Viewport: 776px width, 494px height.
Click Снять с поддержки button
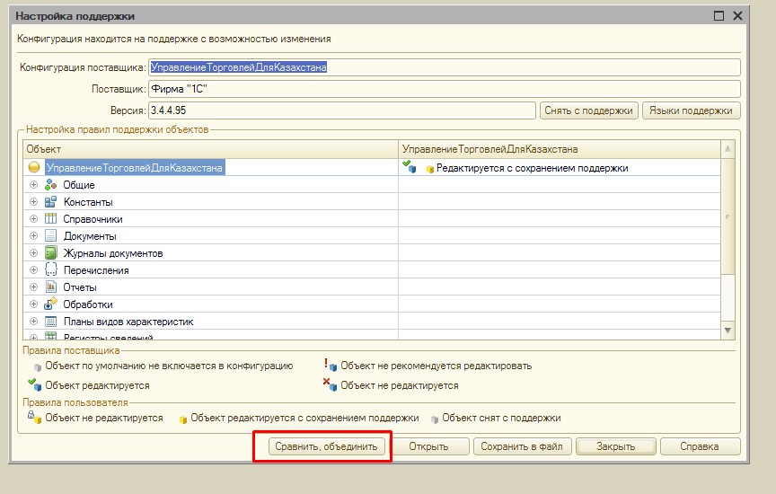tap(589, 110)
